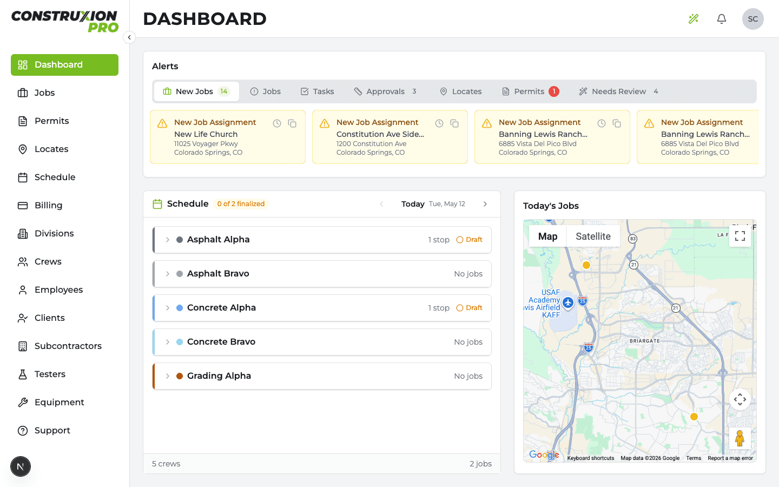Click the Schedule panel calendar icon
Viewport: 779px width, 487px height.
(157, 204)
